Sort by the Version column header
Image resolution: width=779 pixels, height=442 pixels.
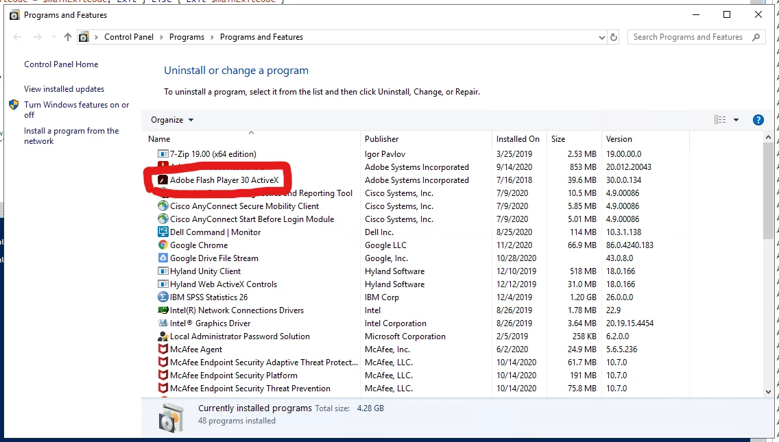[645, 139]
